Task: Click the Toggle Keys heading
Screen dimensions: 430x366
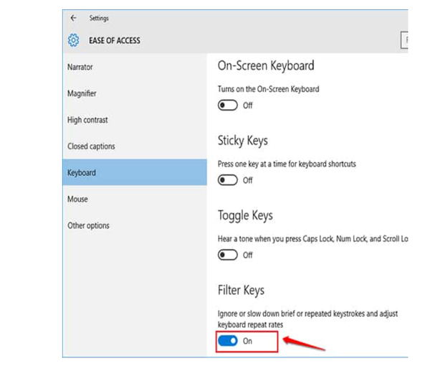Action: click(245, 215)
